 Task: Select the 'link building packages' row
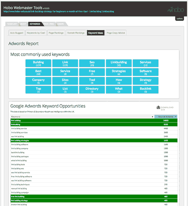click(94, 157)
